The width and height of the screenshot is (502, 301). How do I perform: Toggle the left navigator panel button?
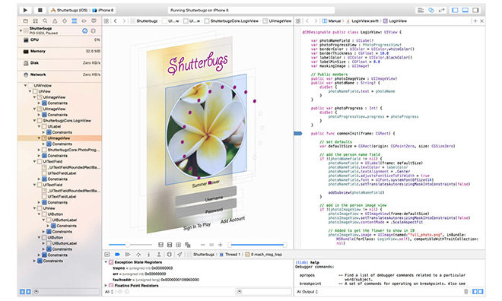pyautogui.click(x=455, y=10)
